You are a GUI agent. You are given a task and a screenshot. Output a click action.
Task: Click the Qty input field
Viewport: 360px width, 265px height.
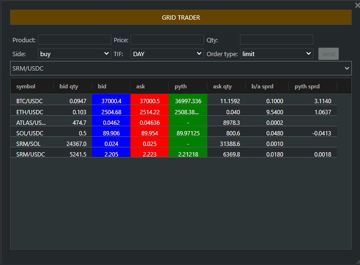click(276, 40)
